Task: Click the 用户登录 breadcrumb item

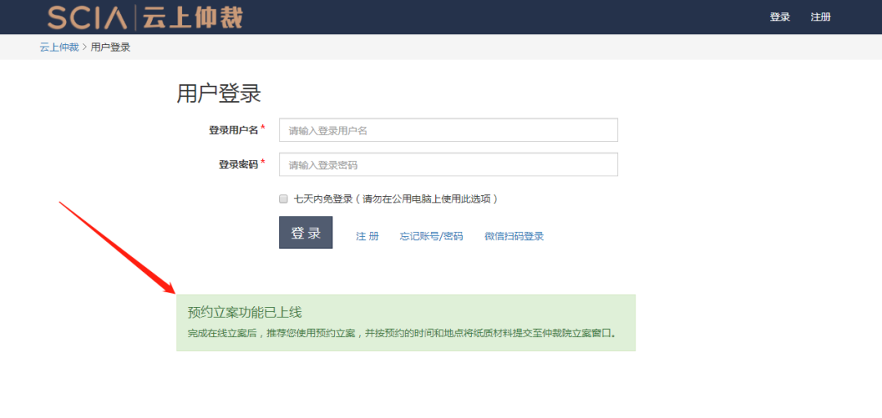Action: click(110, 47)
